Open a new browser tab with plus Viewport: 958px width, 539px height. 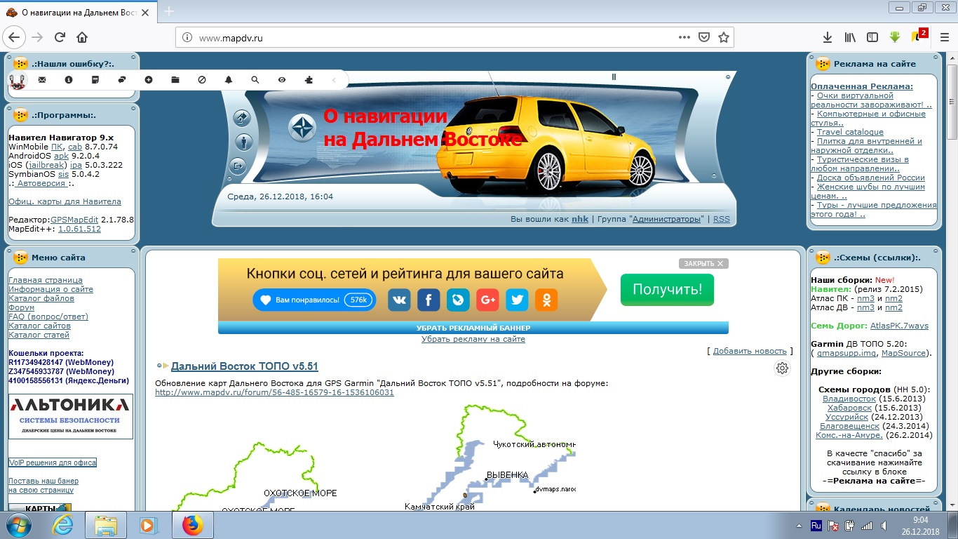pyautogui.click(x=169, y=11)
